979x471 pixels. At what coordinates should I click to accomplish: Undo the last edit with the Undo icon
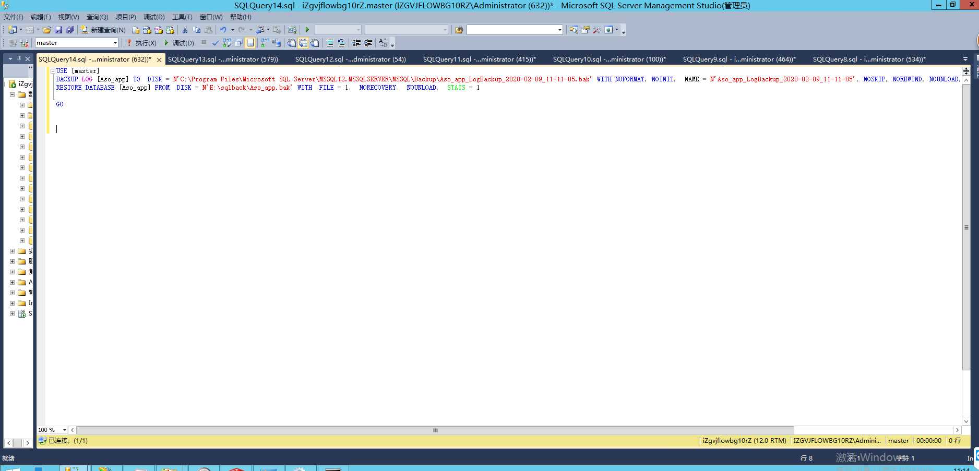click(223, 30)
